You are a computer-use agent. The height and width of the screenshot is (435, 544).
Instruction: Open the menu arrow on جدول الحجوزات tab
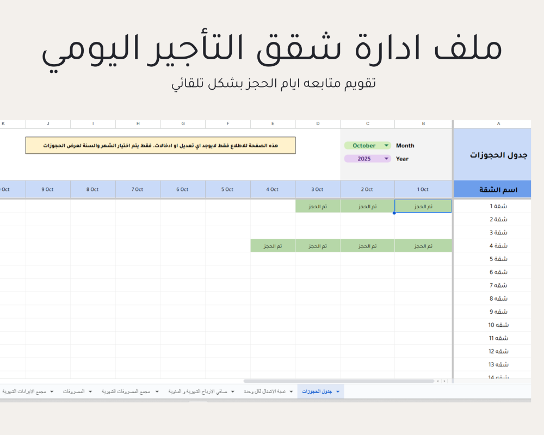coord(338,391)
